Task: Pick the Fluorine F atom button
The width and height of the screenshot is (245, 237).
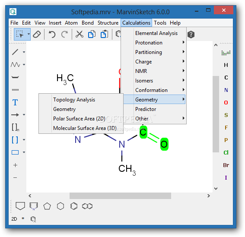Action: click(x=226, y=127)
